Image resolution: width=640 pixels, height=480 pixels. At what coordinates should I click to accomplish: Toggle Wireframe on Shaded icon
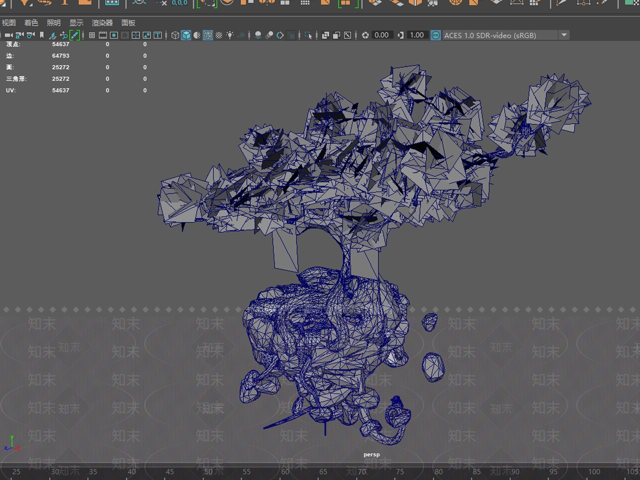(x=208, y=35)
